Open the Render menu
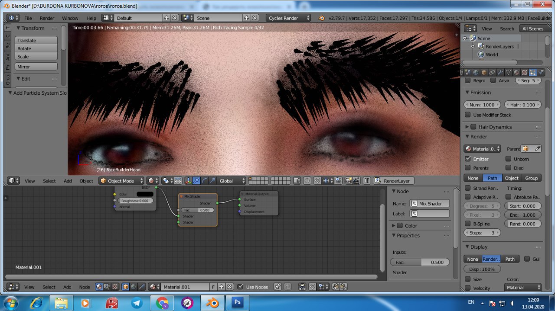The height and width of the screenshot is (311, 555). point(47,18)
